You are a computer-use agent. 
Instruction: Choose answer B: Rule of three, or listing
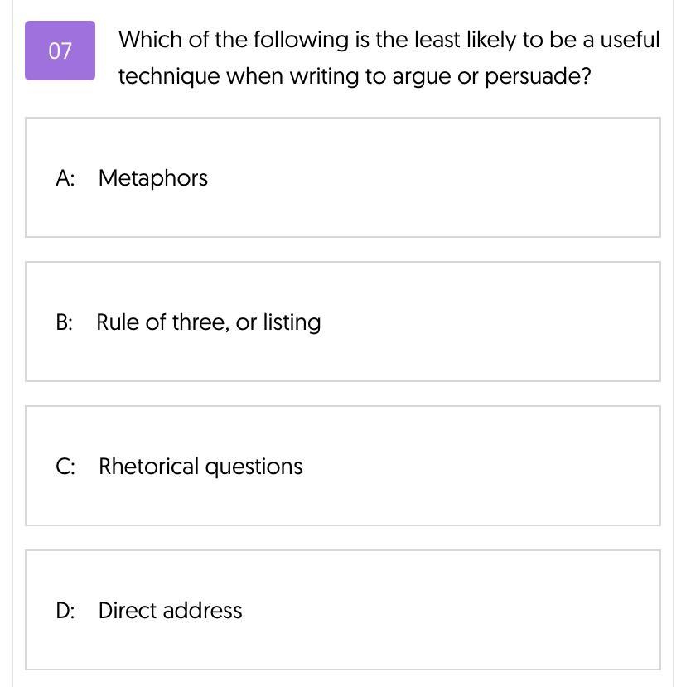[x=342, y=322]
